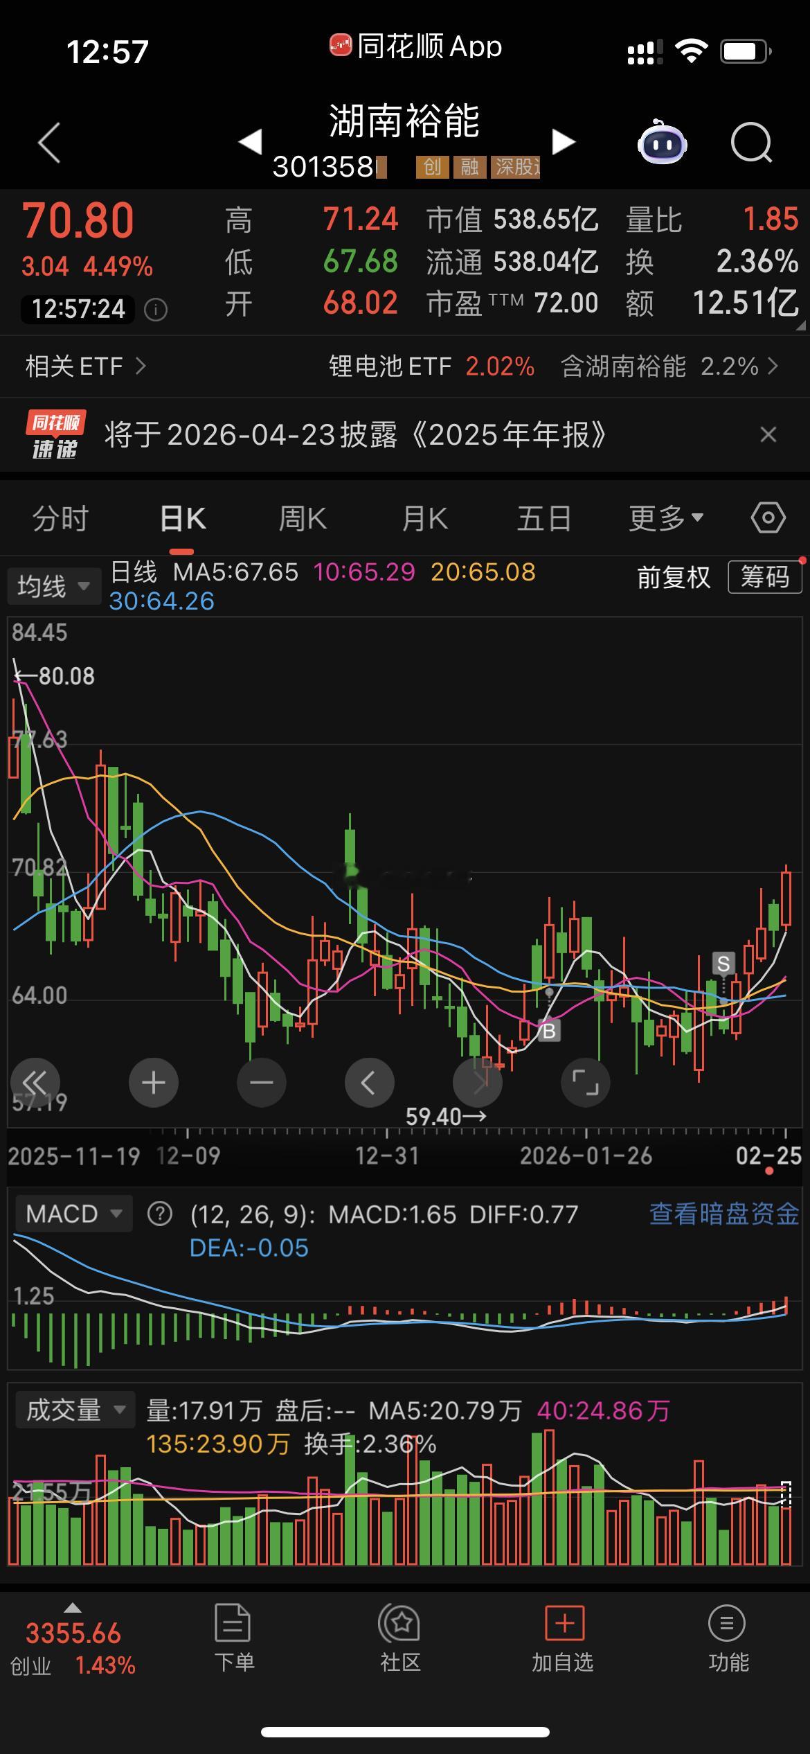Tap the B buy marker on chart
This screenshot has height=1754, width=810.
(549, 1032)
